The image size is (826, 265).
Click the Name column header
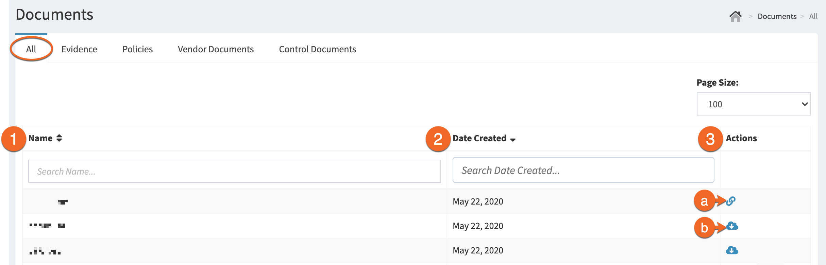click(x=40, y=138)
